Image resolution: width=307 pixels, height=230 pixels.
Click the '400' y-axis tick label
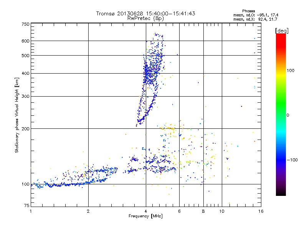coord(26,74)
